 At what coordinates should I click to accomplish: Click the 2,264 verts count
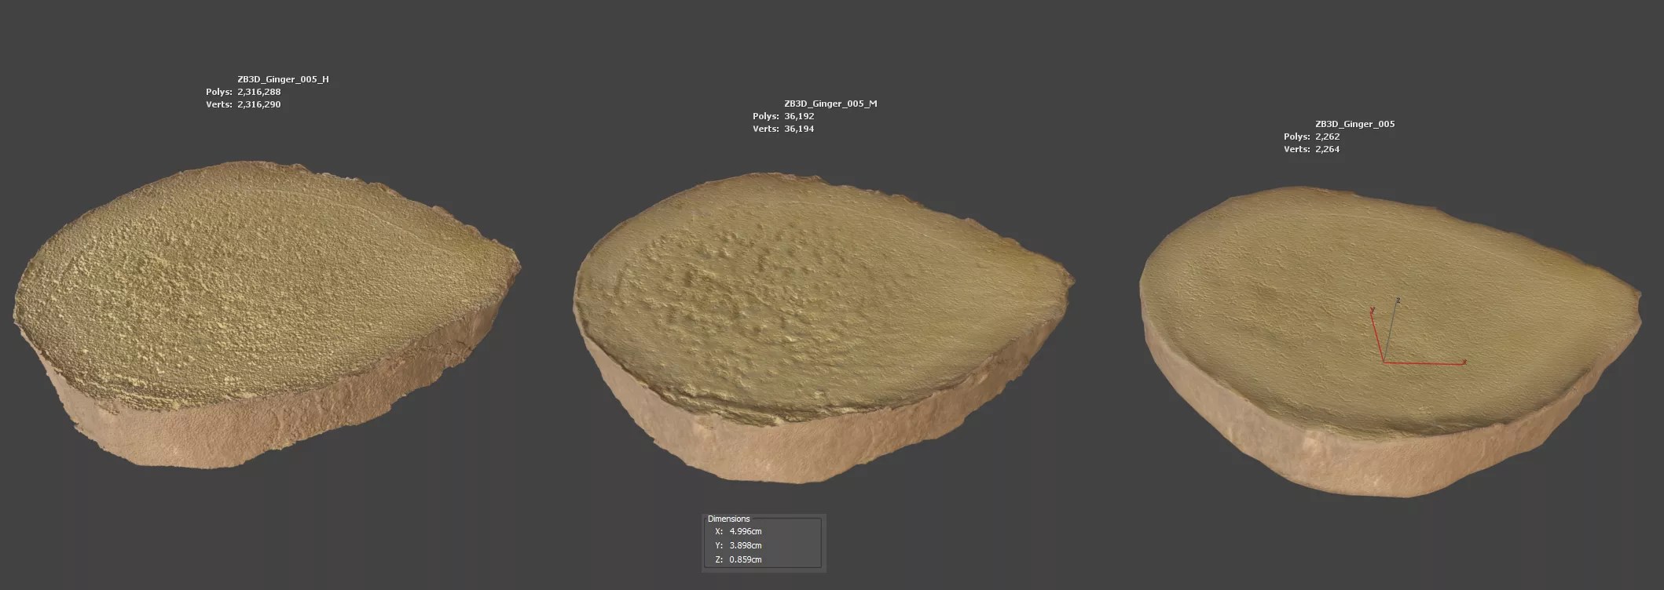coord(1327,149)
